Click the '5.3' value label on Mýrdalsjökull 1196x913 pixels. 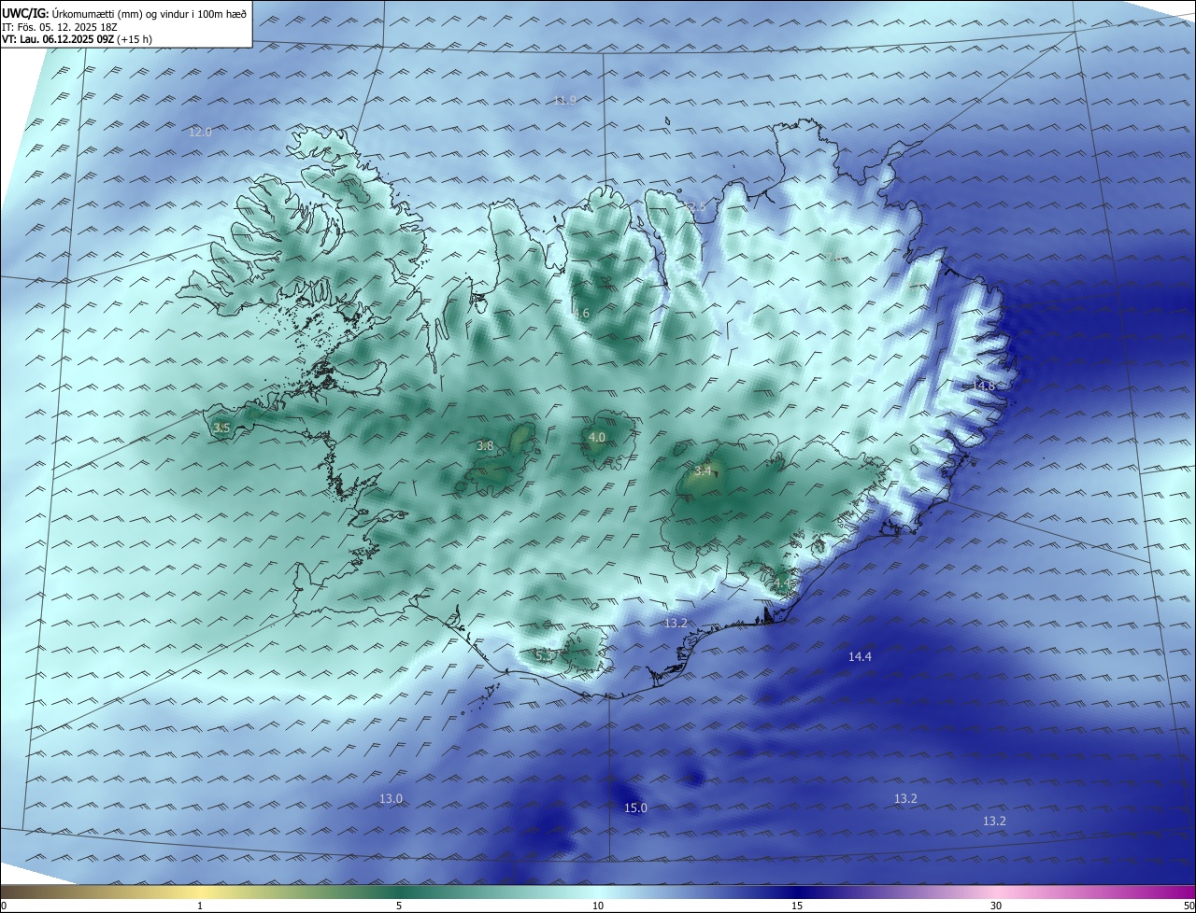pos(544,656)
